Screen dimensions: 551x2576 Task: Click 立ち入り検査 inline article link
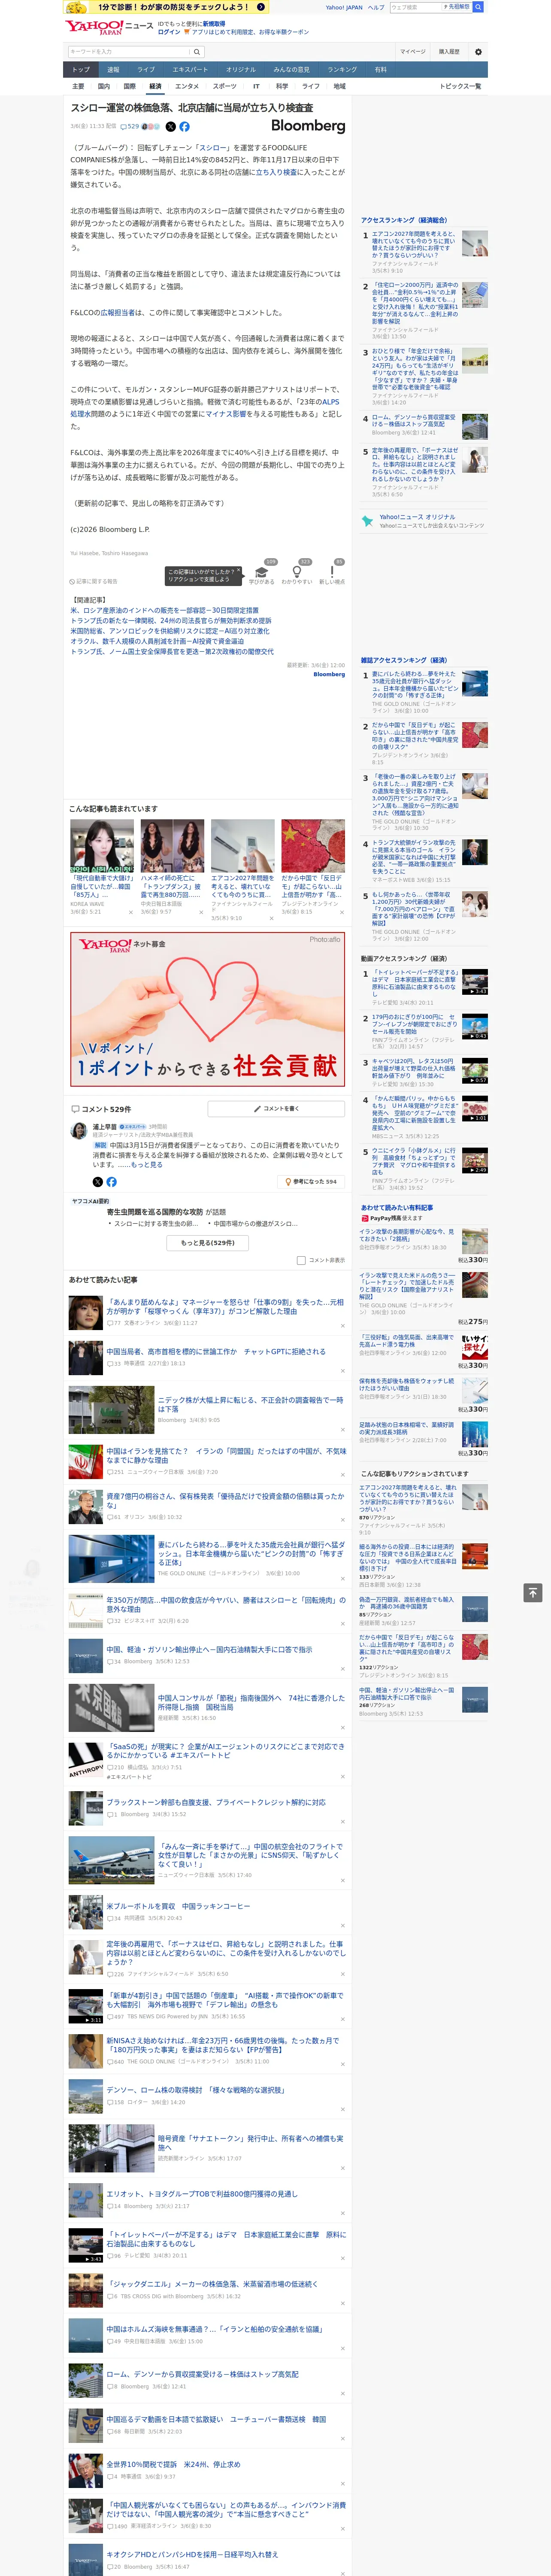pyautogui.click(x=275, y=172)
